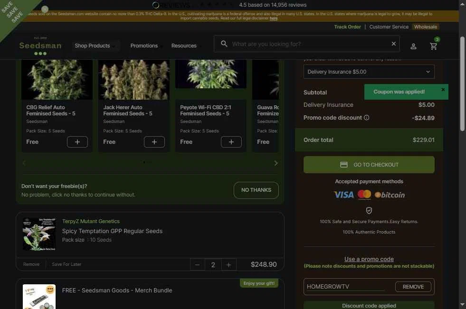Open the 'Use a promo code' link

tap(369, 259)
